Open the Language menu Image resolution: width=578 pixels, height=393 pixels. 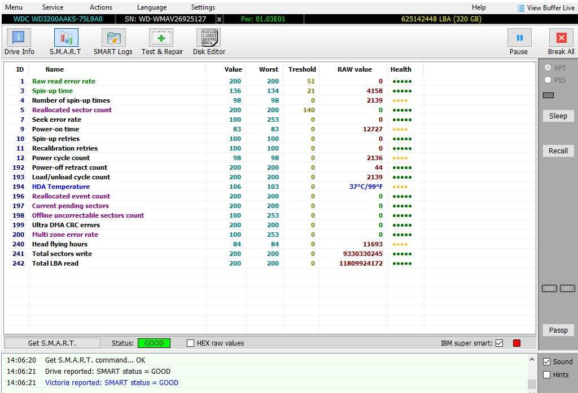152,7
